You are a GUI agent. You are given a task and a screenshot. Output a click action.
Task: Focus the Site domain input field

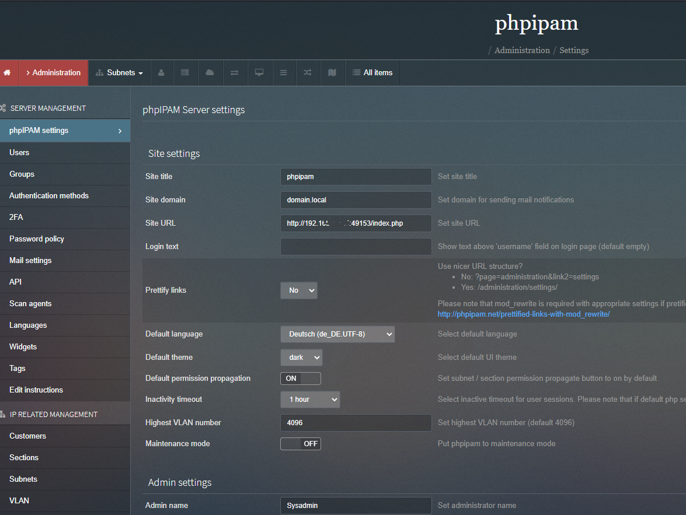[356, 200]
